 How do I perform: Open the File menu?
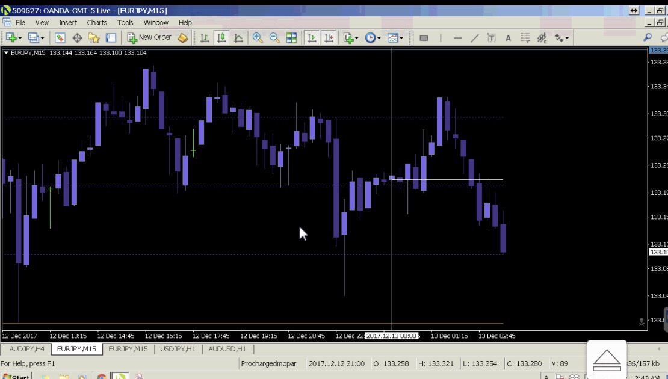[20, 23]
